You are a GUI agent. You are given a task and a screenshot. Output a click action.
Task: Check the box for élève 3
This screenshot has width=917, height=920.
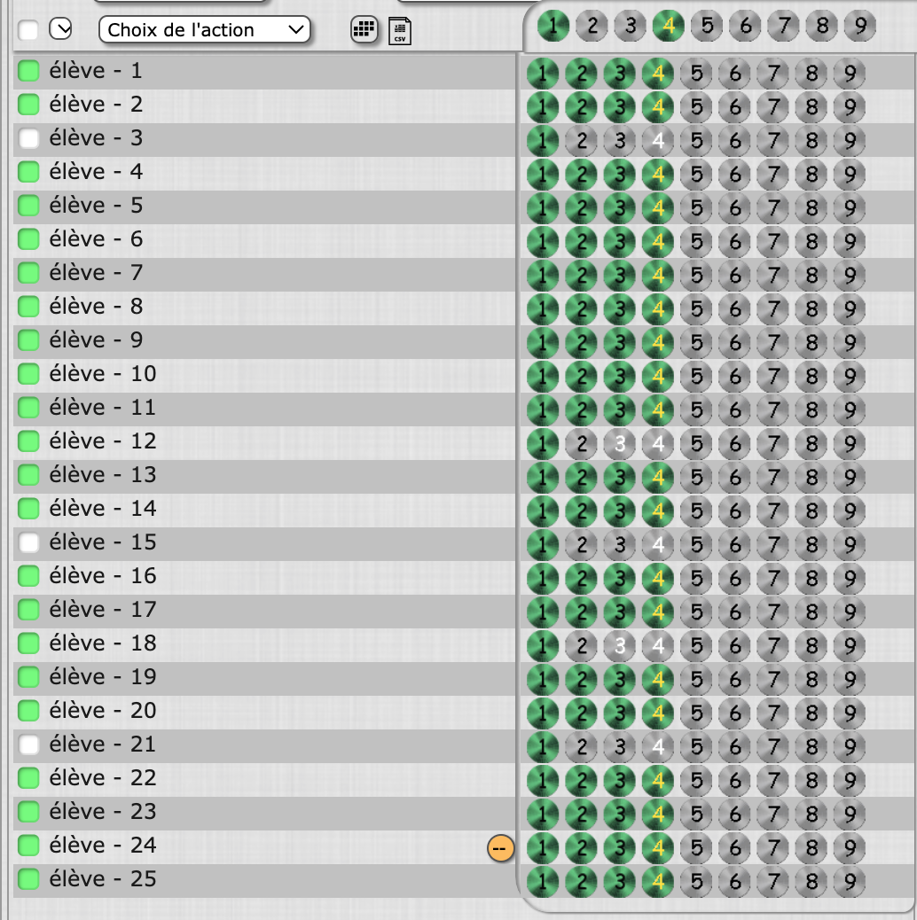pos(29,138)
